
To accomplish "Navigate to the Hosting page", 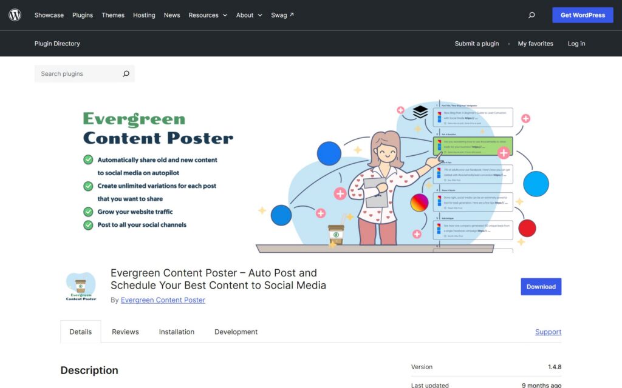I will 144,15.
